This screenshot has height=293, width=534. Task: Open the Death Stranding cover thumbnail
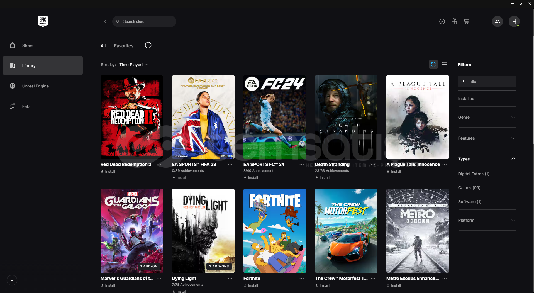pos(346,117)
